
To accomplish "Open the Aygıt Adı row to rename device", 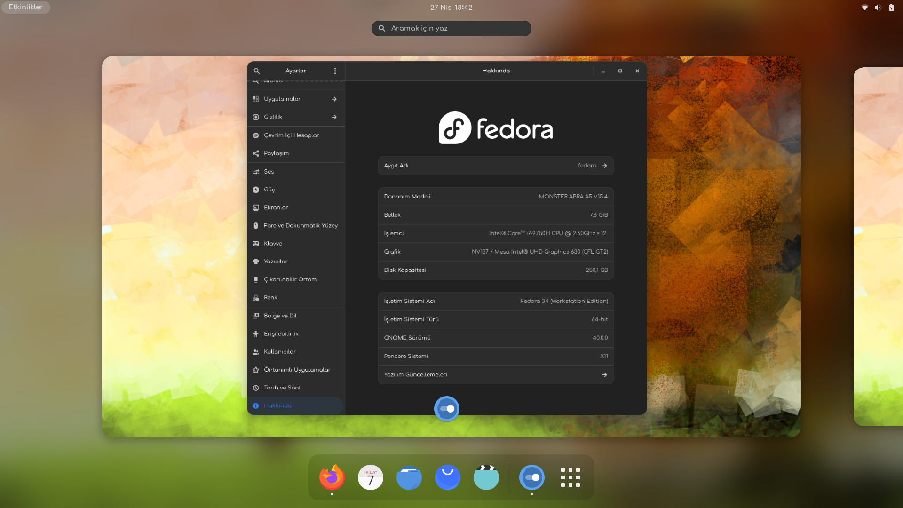I will pos(496,166).
